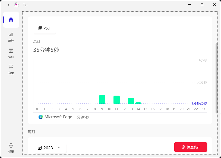221x158 pixels.
Task: Open the home overview page
Action: click(x=11, y=20)
